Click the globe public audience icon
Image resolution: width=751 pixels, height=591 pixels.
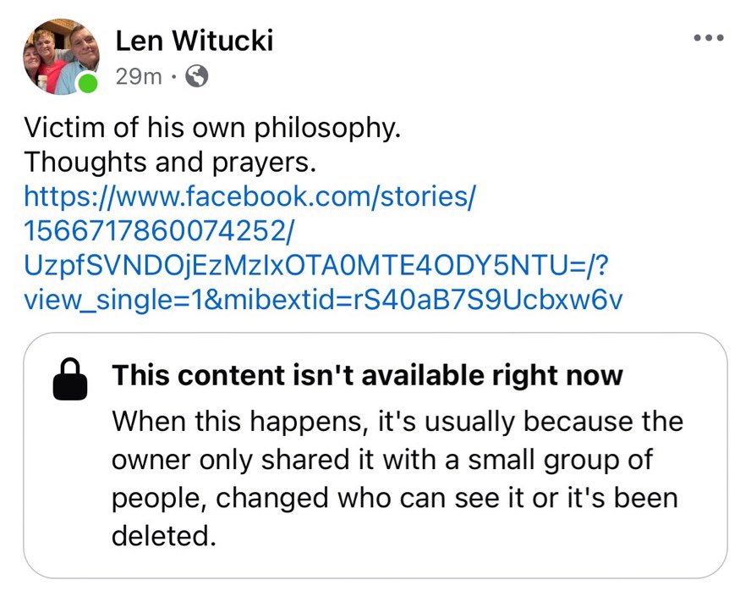[x=196, y=75]
